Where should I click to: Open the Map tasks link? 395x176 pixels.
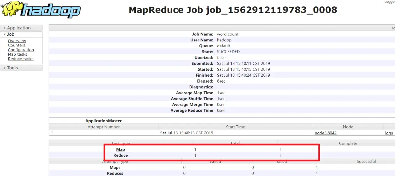17,54
